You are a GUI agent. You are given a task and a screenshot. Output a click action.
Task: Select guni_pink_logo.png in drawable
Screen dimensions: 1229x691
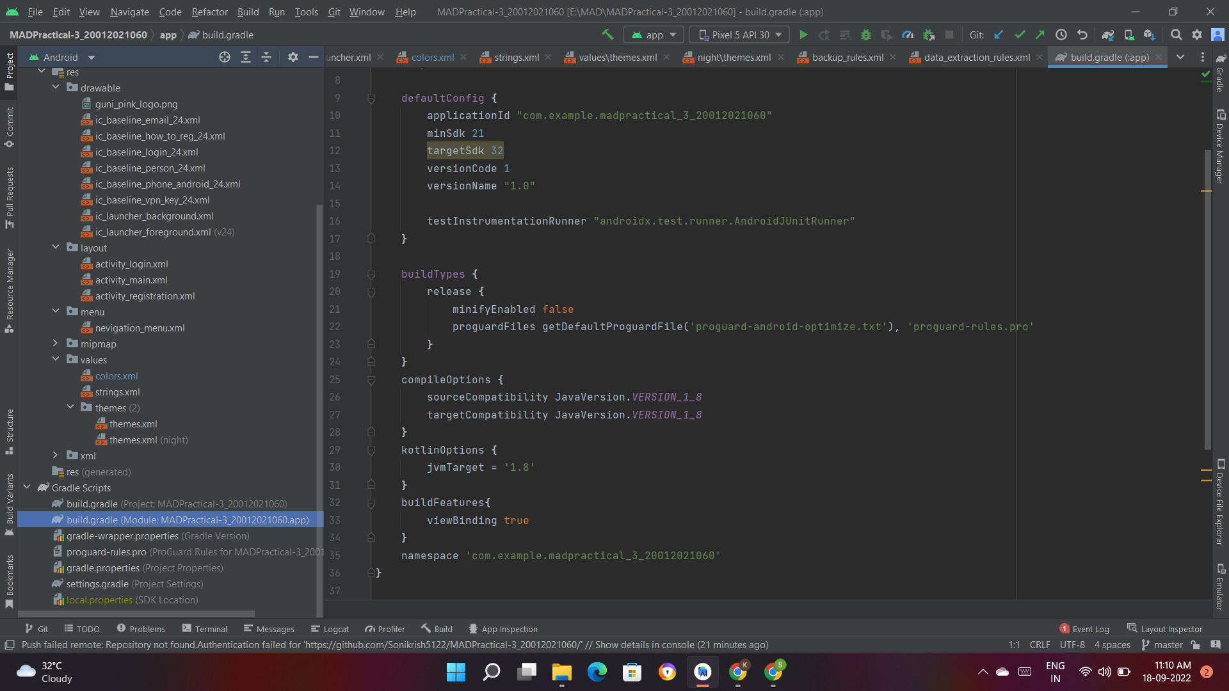(x=136, y=104)
